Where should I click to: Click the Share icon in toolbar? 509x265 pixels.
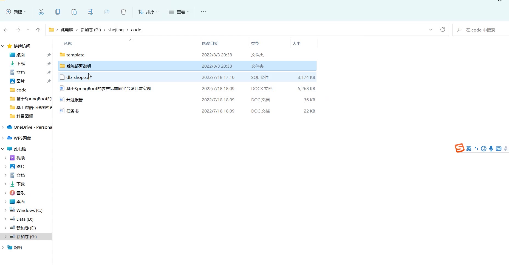tap(107, 12)
